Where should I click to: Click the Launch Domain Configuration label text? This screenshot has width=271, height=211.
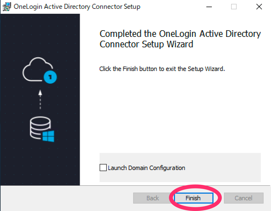(146, 168)
